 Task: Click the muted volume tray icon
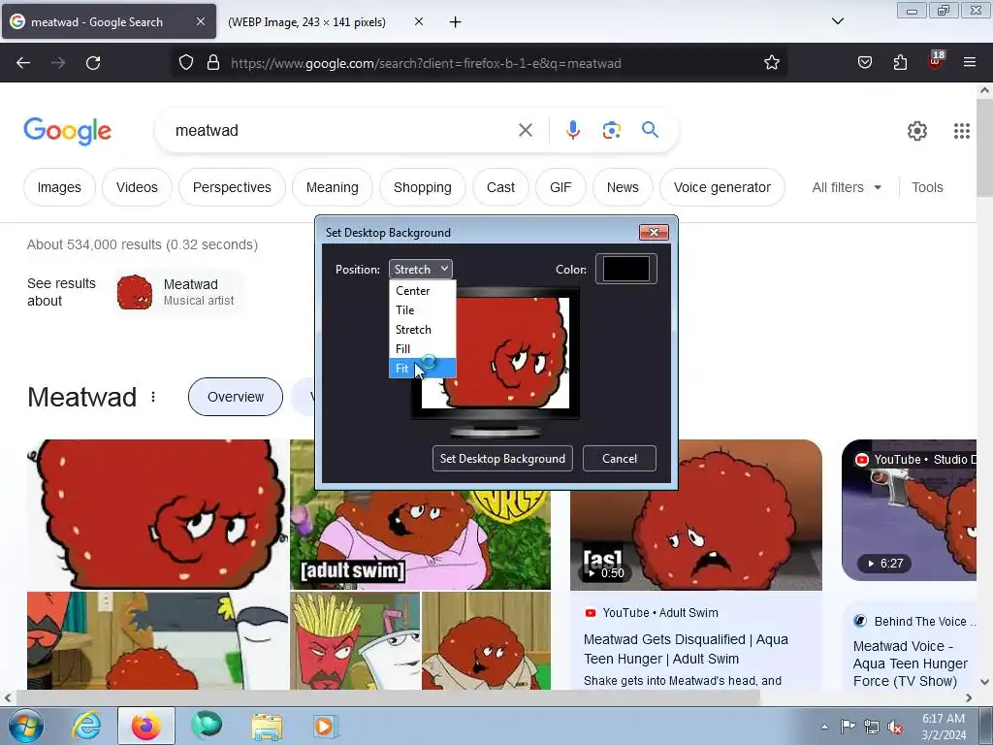[x=895, y=727]
